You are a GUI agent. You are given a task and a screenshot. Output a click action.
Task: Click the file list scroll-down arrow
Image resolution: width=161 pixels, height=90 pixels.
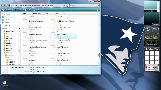[x=99, y=64]
